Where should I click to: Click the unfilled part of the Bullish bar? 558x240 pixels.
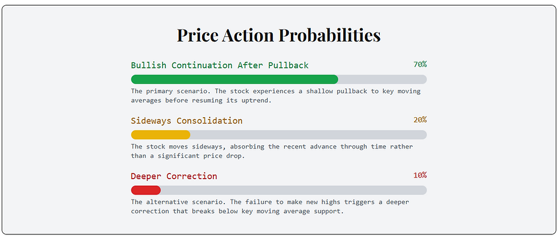(x=383, y=79)
